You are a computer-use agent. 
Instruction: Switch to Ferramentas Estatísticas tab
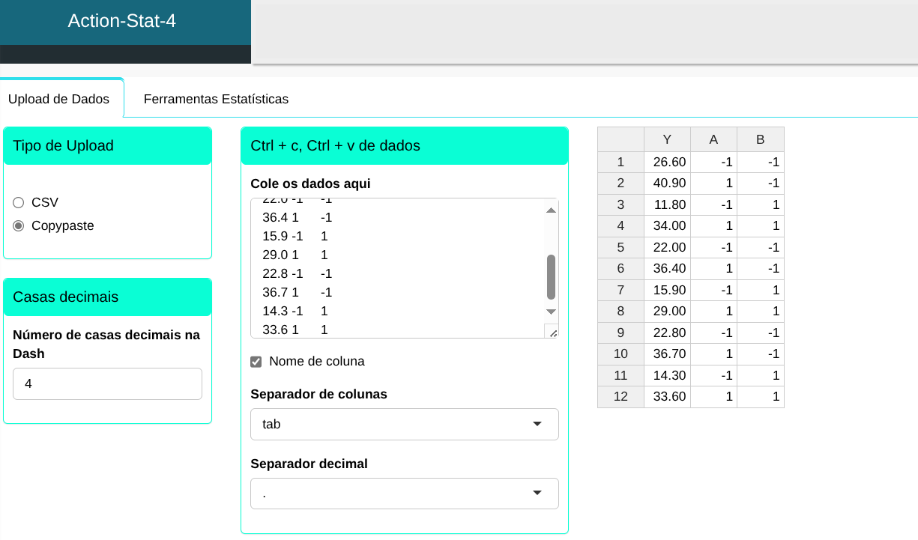tap(216, 99)
